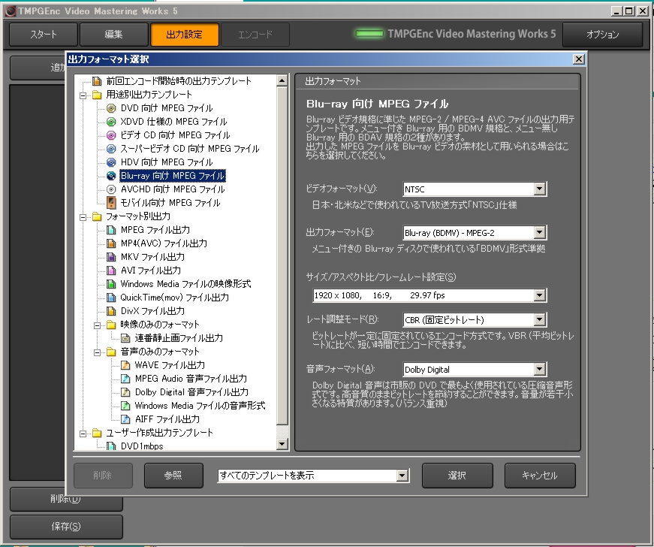Screen dimensions: 654x547
Task: Click the 参照 button
Action: [x=173, y=475]
